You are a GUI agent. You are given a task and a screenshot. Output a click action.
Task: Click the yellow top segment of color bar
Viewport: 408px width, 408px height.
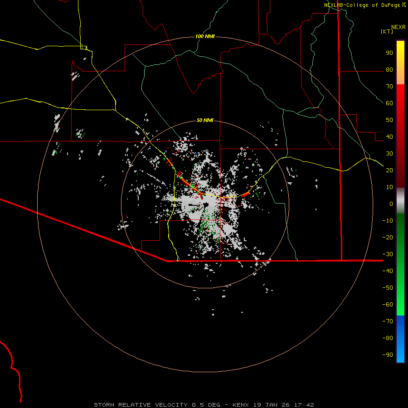[x=400, y=63]
